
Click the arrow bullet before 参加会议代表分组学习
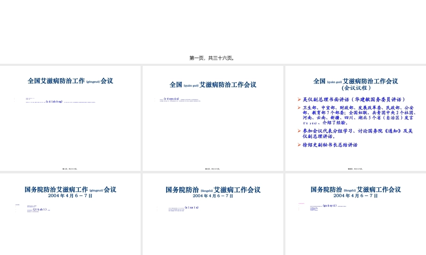(x=299, y=130)
